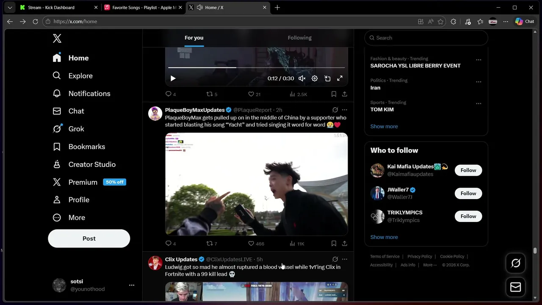This screenshot has width=542, height=305.
Task: Toggle picture-in-picture for video
Action: pyautogui.click(x=327, y=78)
